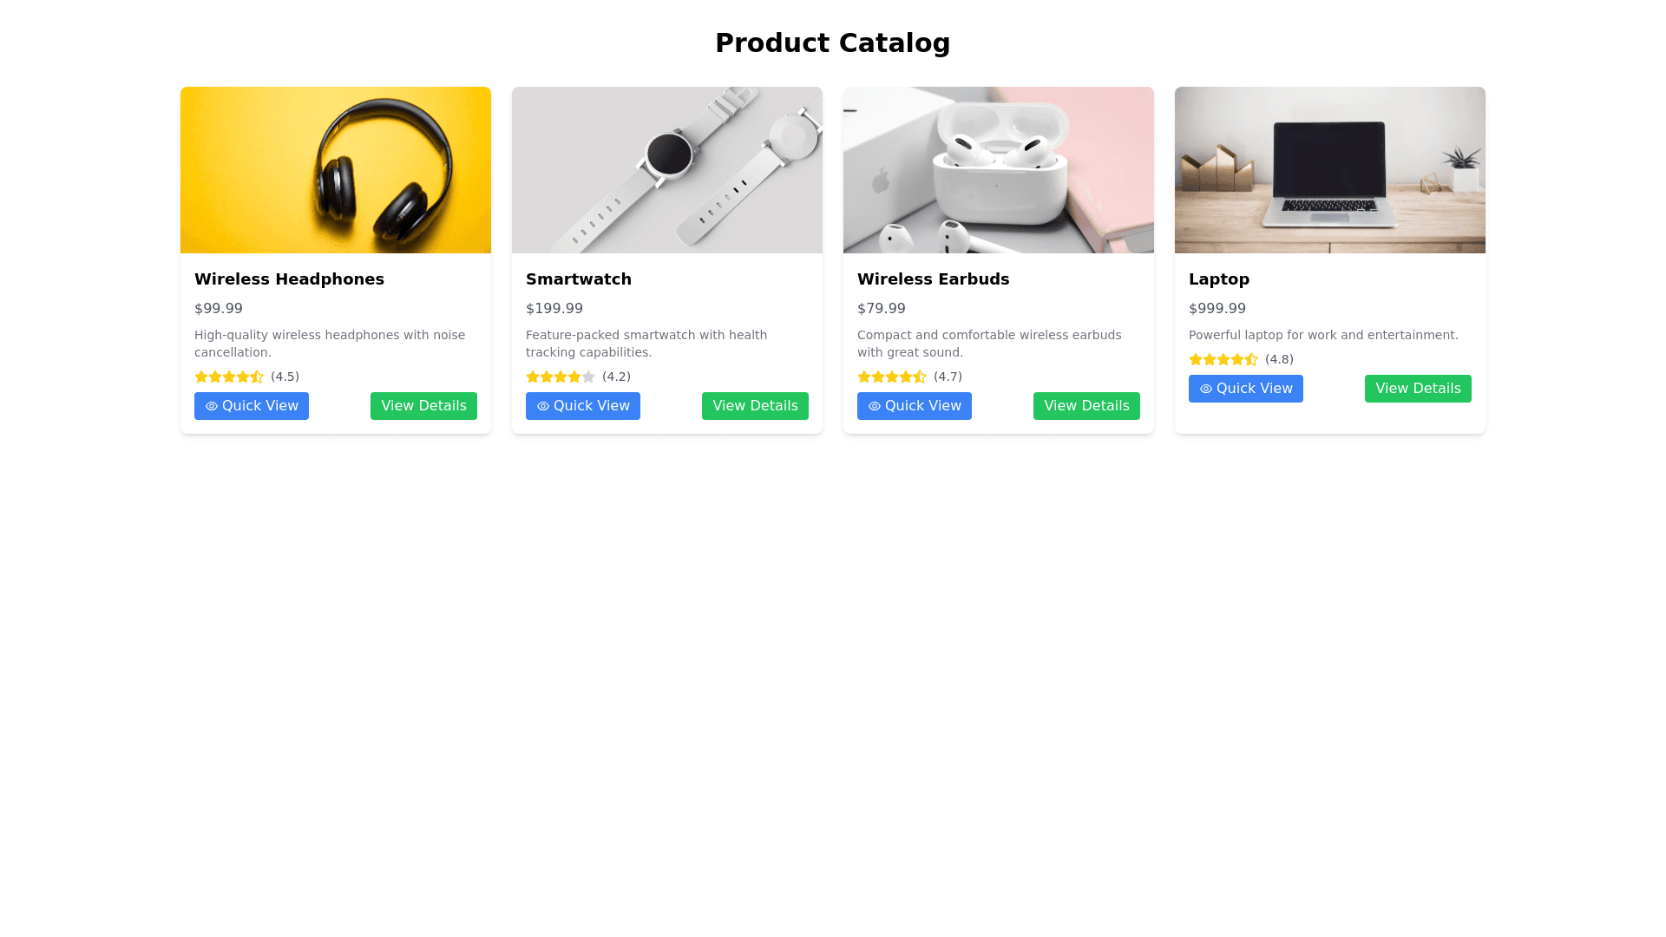Image resolution: width=1666 pixels, height=937 pixels.
Task: Click the laptop product photo
Action: (x=1330, y=170)
